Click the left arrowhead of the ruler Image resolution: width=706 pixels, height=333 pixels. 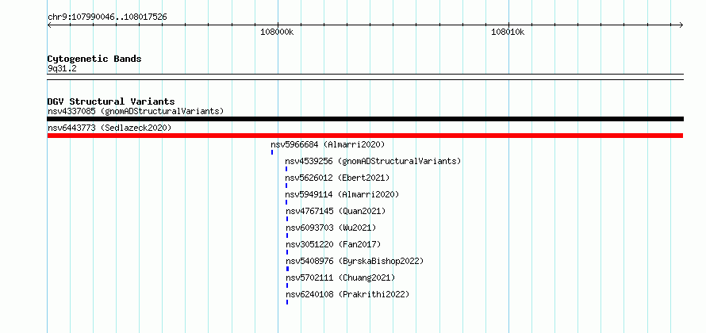(x=50, y=25)
